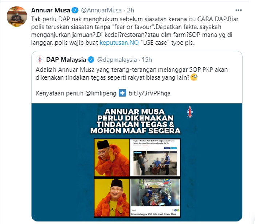Follow the keputusan.NO link
Viewport: 255px width, 224px height.
tap(119, 43)
